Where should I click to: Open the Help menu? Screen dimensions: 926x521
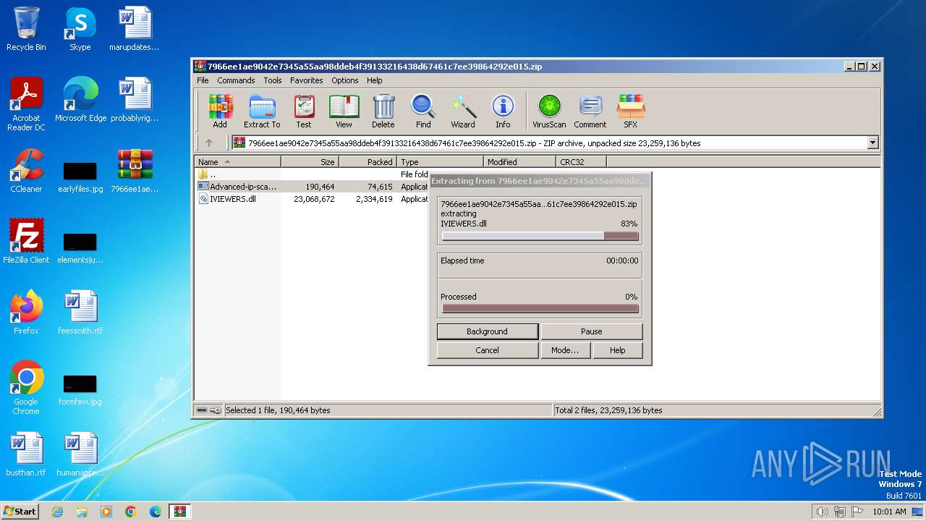click(x=375, y=80)
